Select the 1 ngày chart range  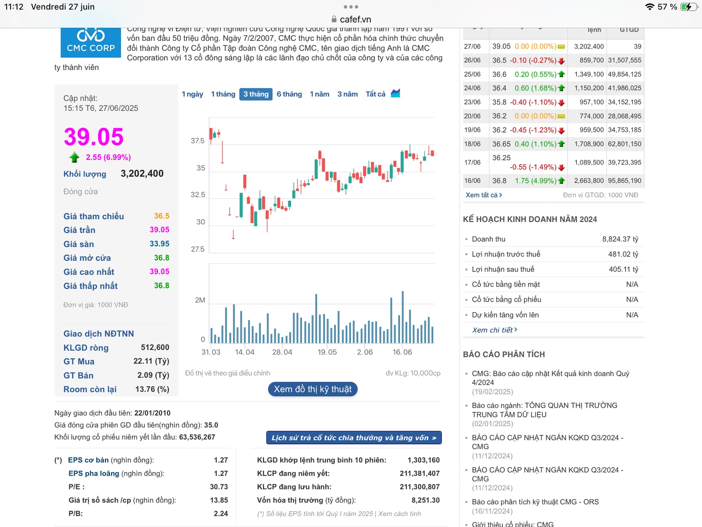pyautogui.click(x=192, y=94)
